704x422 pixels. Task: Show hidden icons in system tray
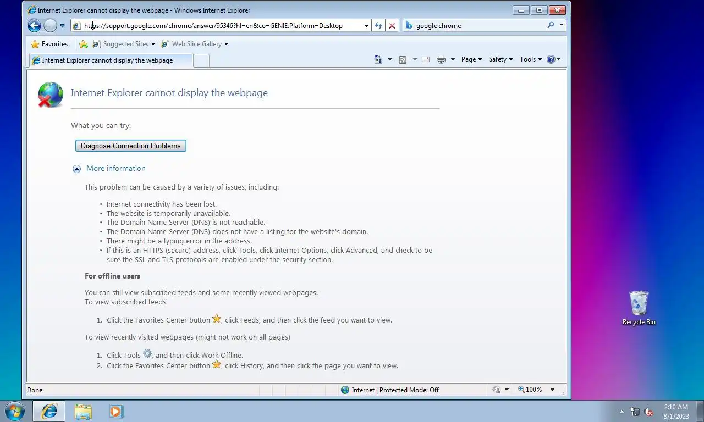click(x=622, y=412)
